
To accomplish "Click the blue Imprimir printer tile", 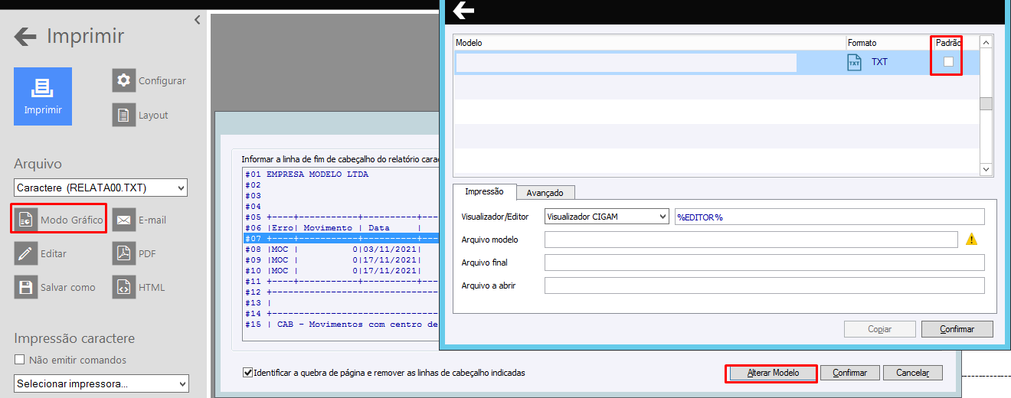I will coord(43,96).
